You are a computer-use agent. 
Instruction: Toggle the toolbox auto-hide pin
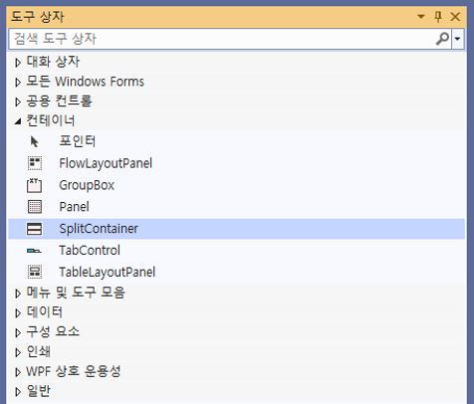[x=438, y=16]
